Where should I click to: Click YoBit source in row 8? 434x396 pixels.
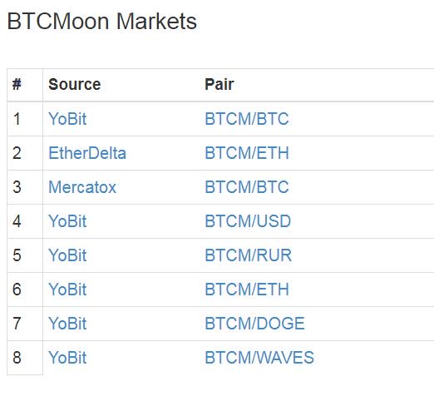67,358
